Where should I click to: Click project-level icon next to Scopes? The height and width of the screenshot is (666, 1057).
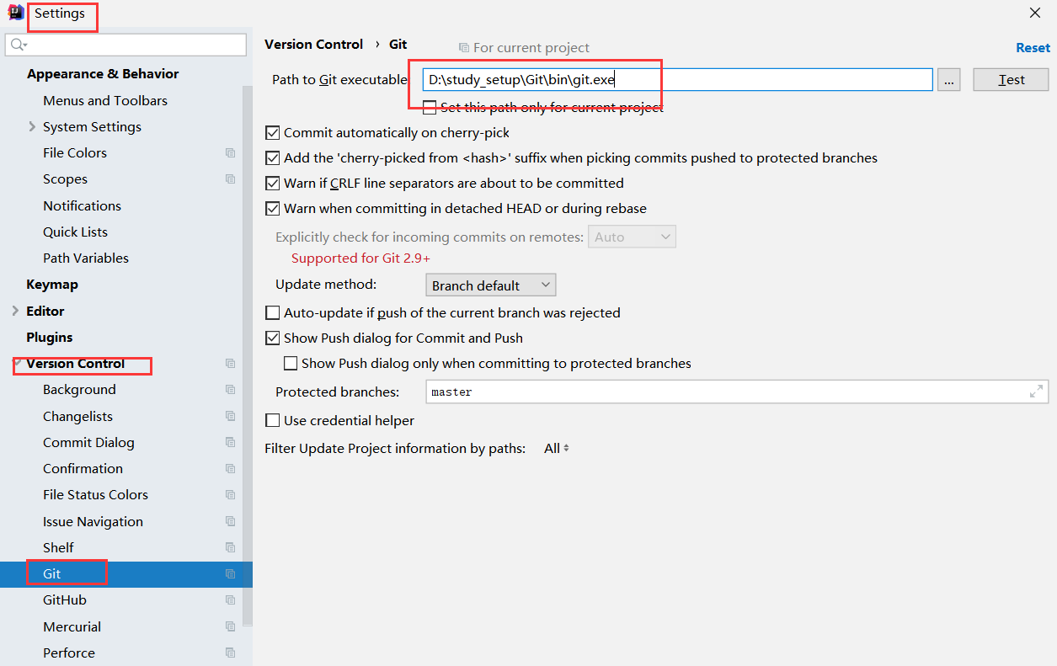(230, 179)
